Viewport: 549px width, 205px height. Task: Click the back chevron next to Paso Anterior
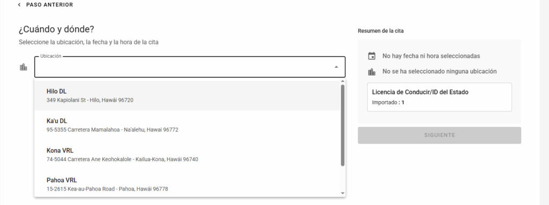tap(19, 5)
